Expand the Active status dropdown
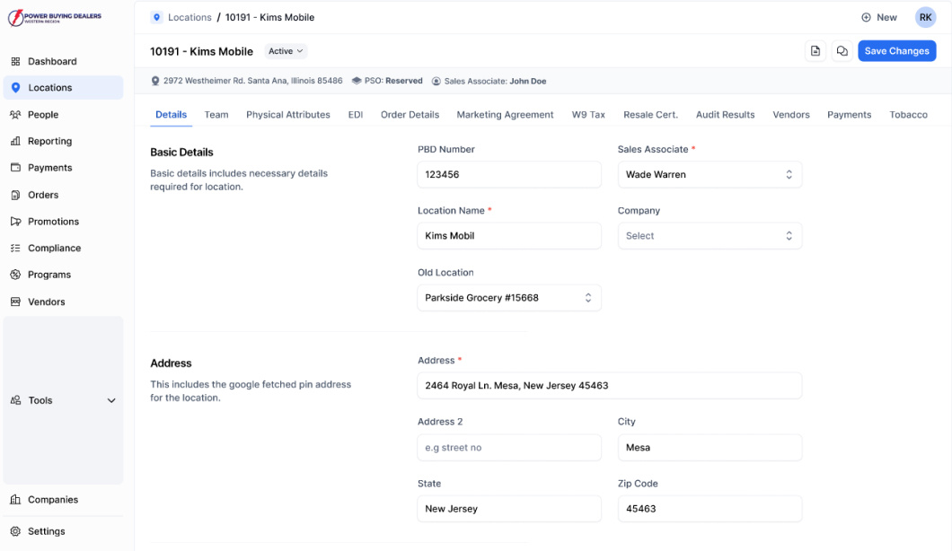Image resolution: width=952 pixels, height=551 pixels. click(285, 51)
